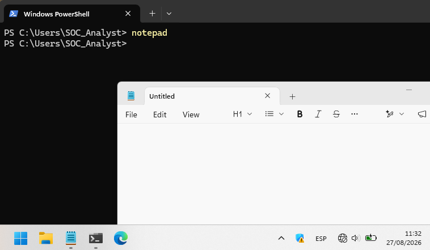
Task: Click the Notepad app icon in title bar
Action: click(131, 96)
